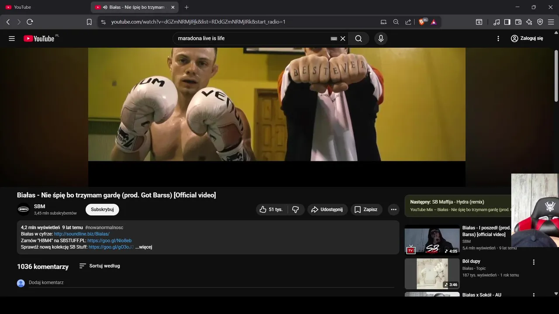The image size is (559, 314).
Task: Click the soundline.biz/Bialas link
Action: 82,234
